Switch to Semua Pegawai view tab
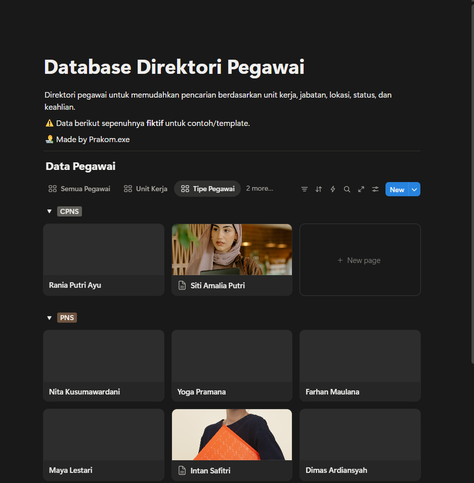This screenshot has width=474, height=483. coord(79,189)
